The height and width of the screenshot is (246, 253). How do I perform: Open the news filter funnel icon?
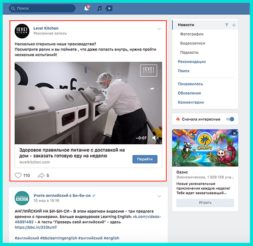pos(227,25)
